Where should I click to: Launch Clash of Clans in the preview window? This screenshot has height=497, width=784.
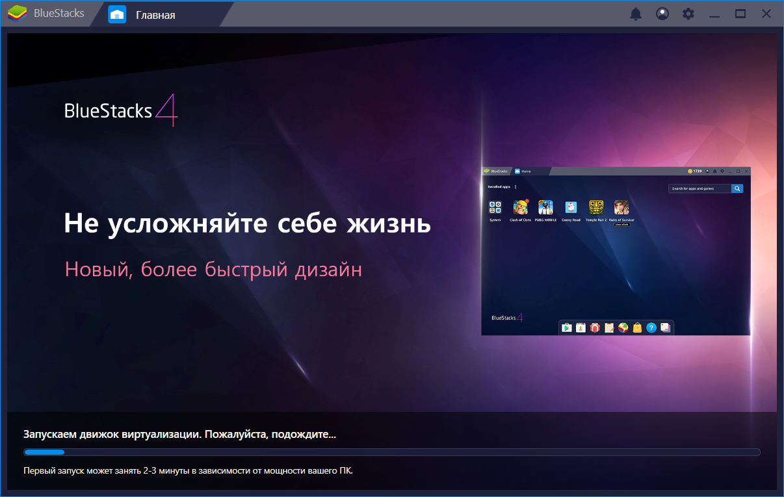[x=522, y=207]
